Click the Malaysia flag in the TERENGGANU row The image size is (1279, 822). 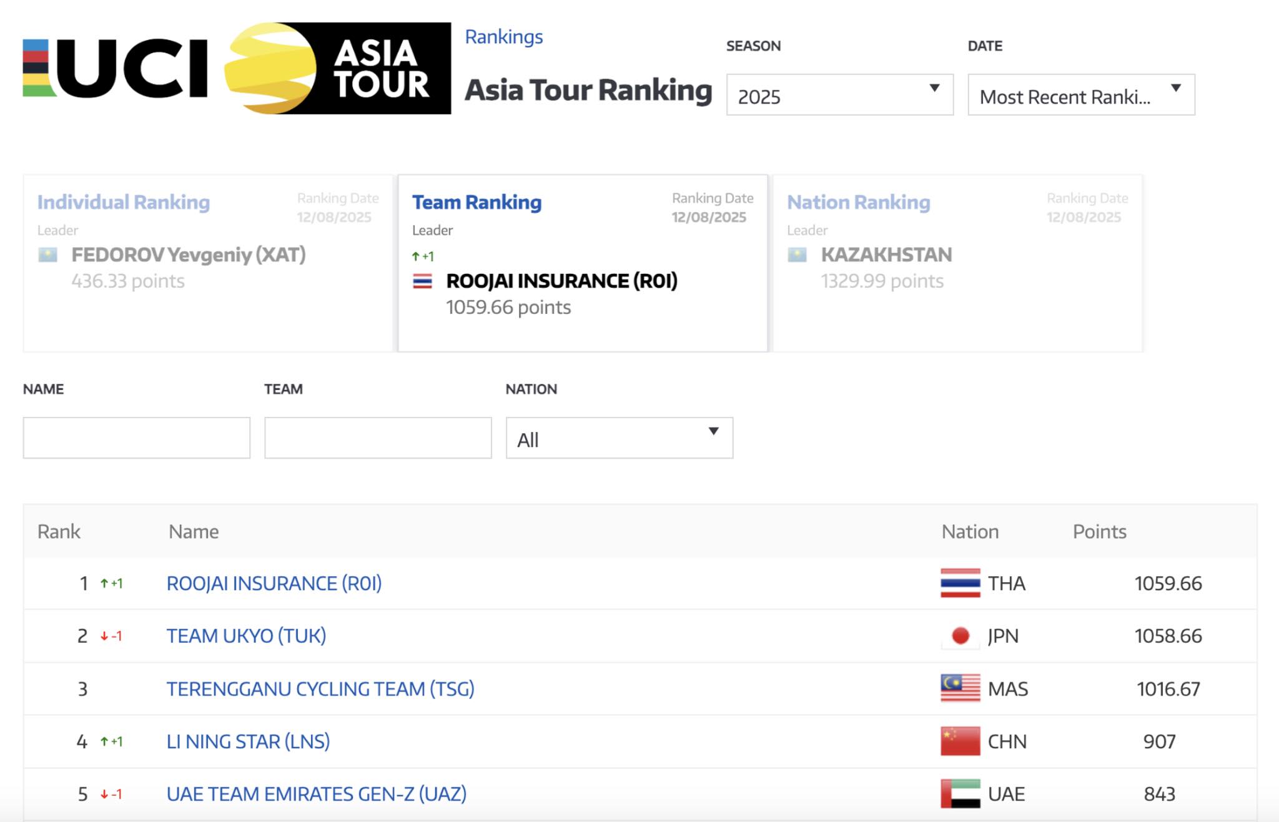tap(960, 688)
